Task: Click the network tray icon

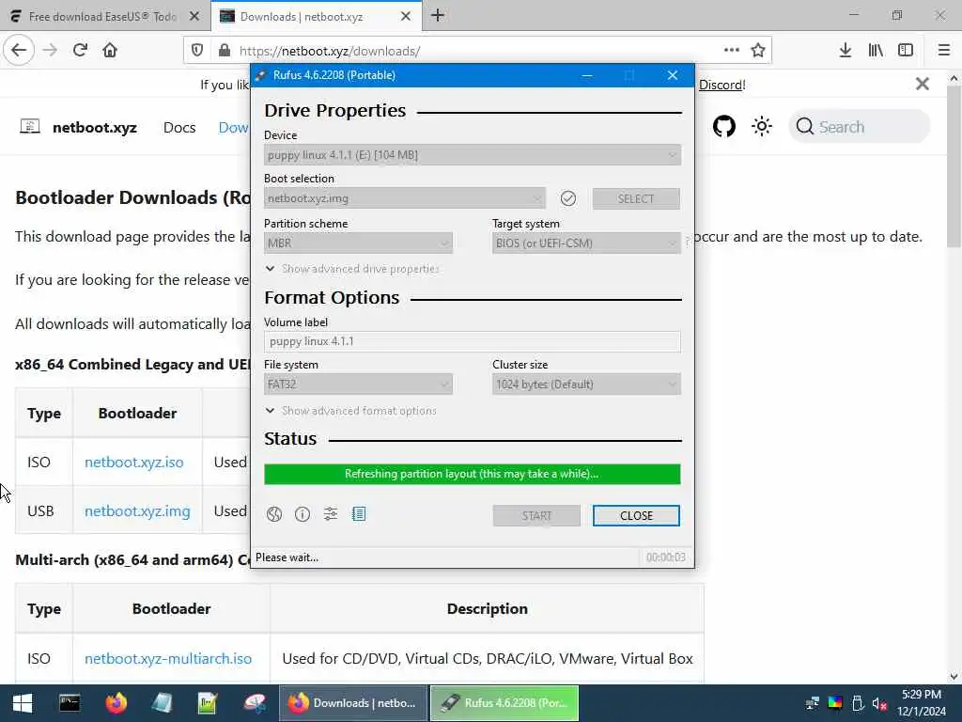Action: tap(813, 703)
